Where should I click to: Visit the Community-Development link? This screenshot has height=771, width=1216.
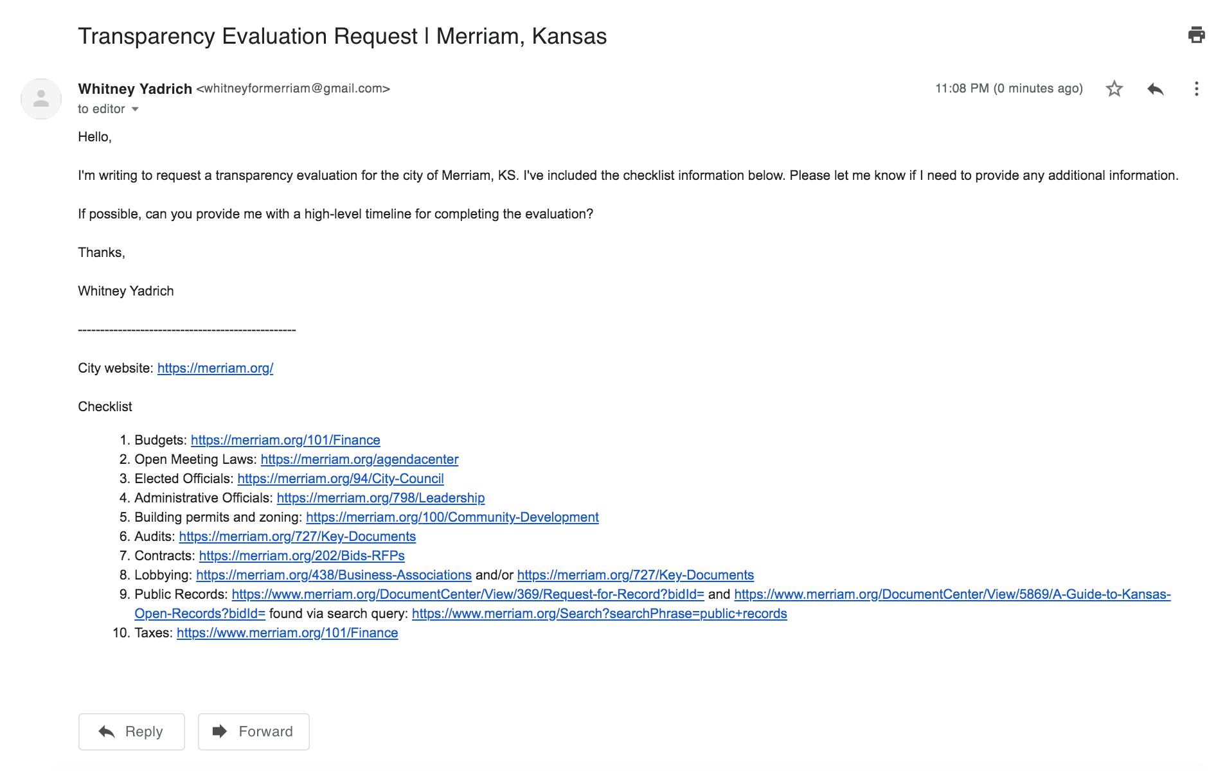click(452, 517)
